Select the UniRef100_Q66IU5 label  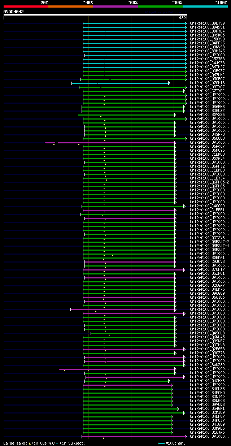coord(207,297)
